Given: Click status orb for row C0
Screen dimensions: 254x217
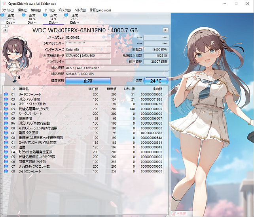Looking at the screenshot, I should 6,138.
